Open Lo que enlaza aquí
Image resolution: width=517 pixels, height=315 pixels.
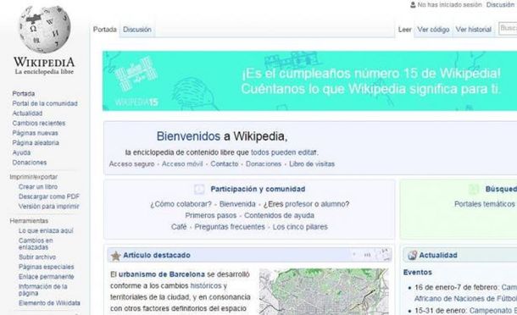46,230
